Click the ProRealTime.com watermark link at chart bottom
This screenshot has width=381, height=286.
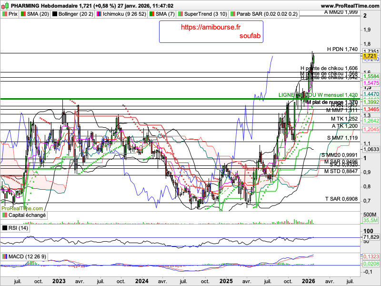click(x=22, y=208)
